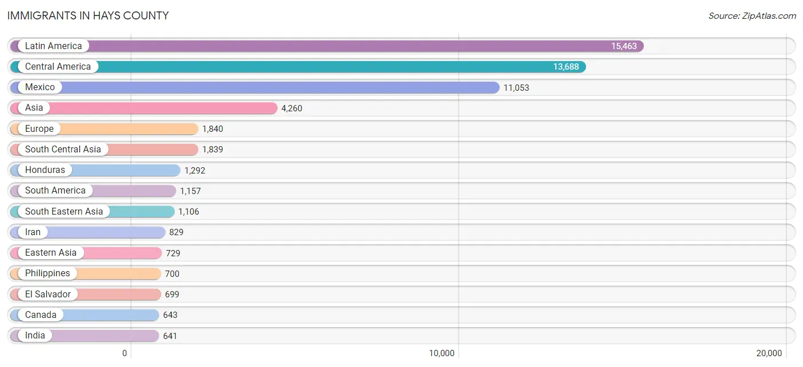This screenshot has height=367, width=803.
Task: Click the Iran bar label
Action: pyautogui.click(x=33, y=232)
